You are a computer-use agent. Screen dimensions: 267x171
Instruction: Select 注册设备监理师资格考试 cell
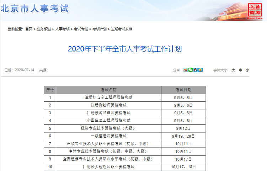coord(109,113)
